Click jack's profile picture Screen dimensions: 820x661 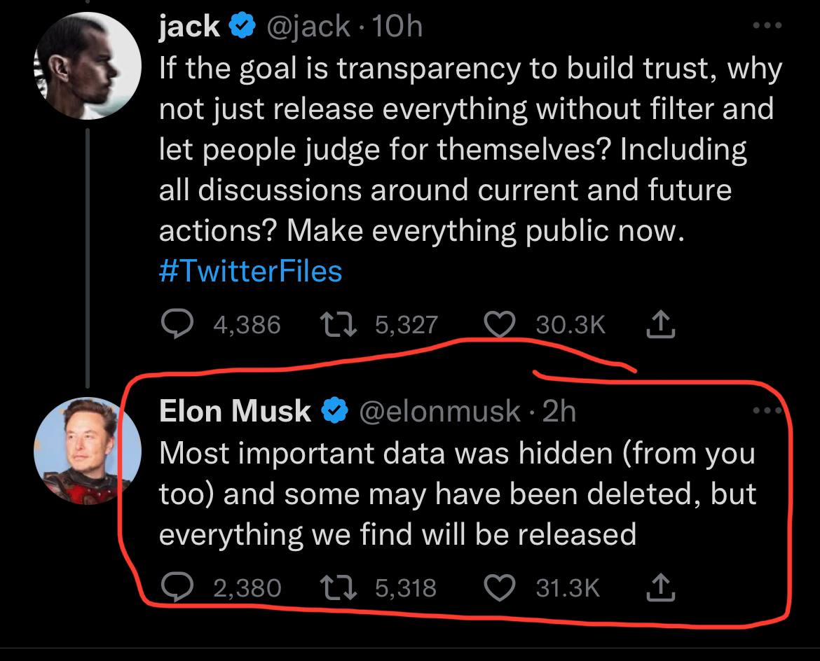click(89, 60)
